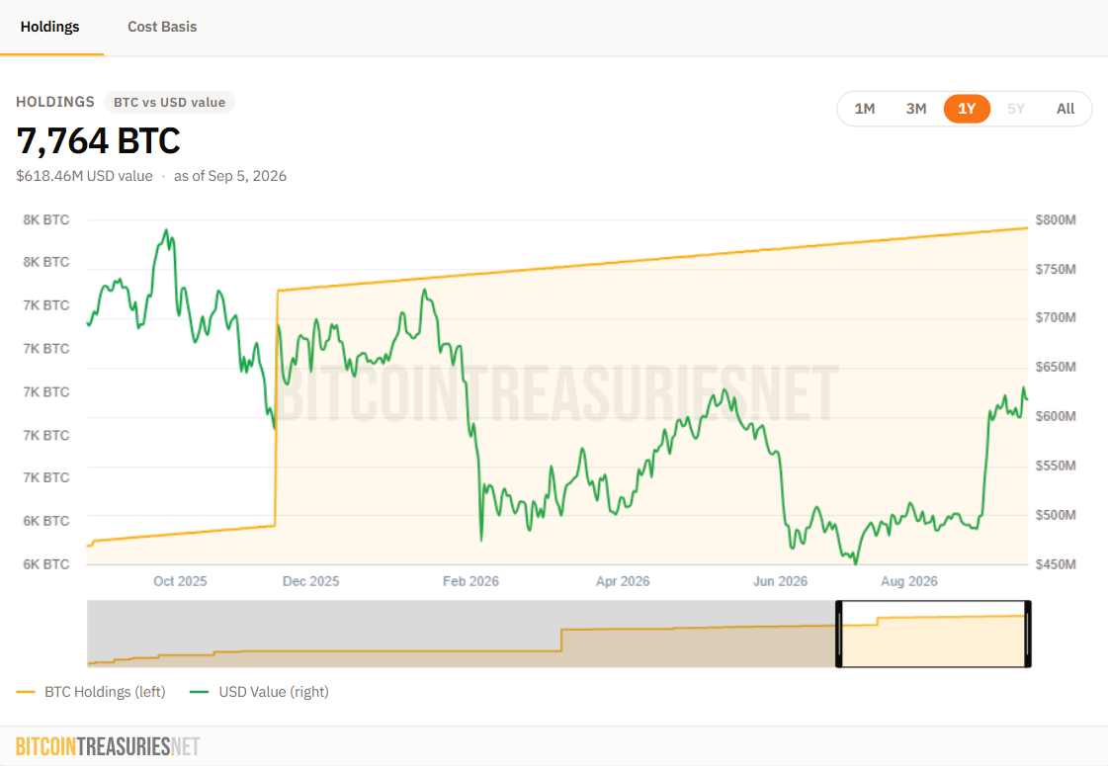Click the orange BTC Holdings legend line
The width and height of the screenshot is (1108, 766).
pos(26,692)
